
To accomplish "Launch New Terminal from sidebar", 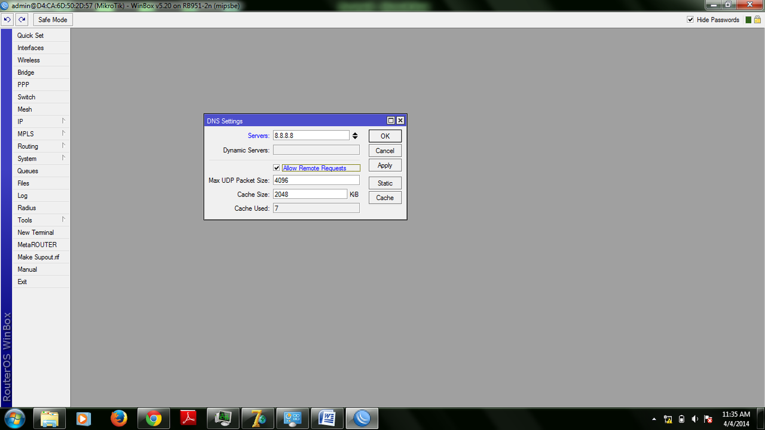I will (x=41, y=232).
